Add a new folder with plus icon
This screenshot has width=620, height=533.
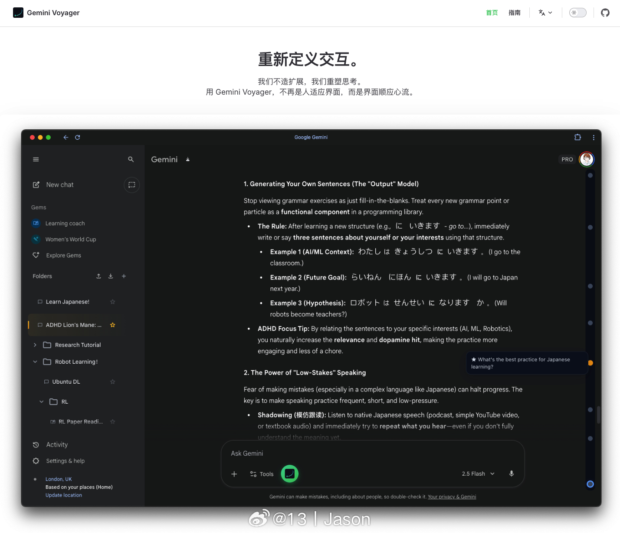[124, 276]
